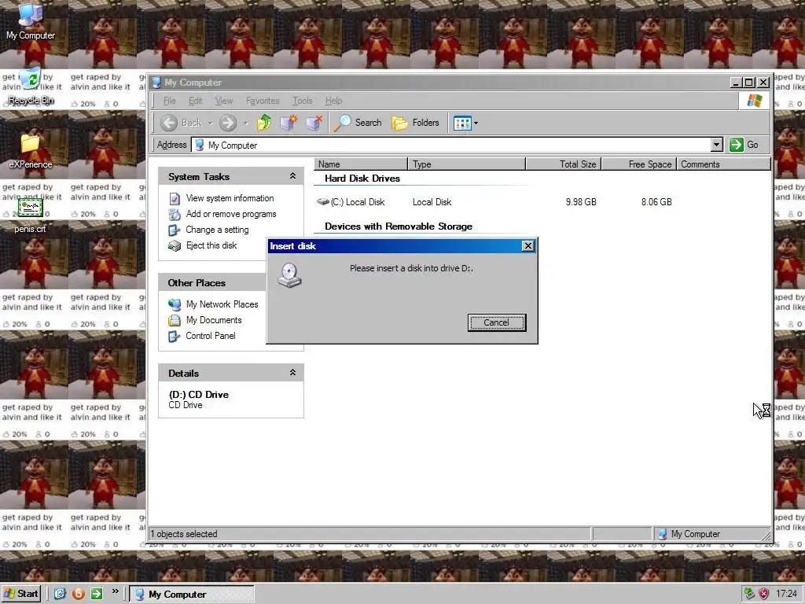The height and width of the screenshot is (604, 805).
Task: Click the greyed-out Forward arrow button
Action: point(228,123)
